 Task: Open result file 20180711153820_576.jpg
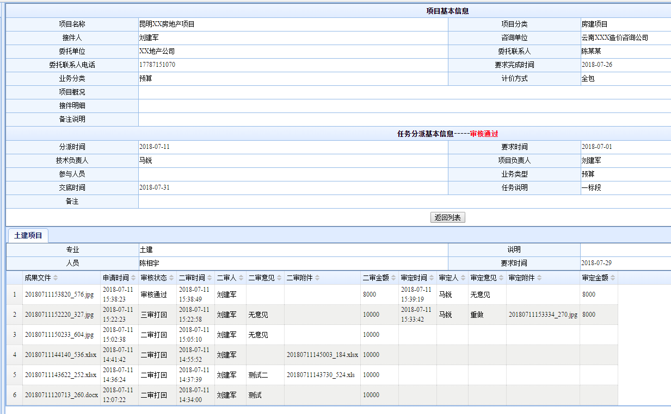point(58,294)
